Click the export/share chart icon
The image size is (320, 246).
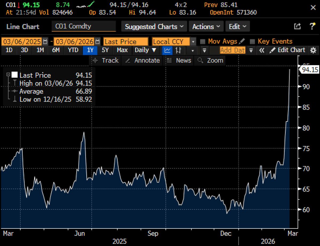[297, 26]
